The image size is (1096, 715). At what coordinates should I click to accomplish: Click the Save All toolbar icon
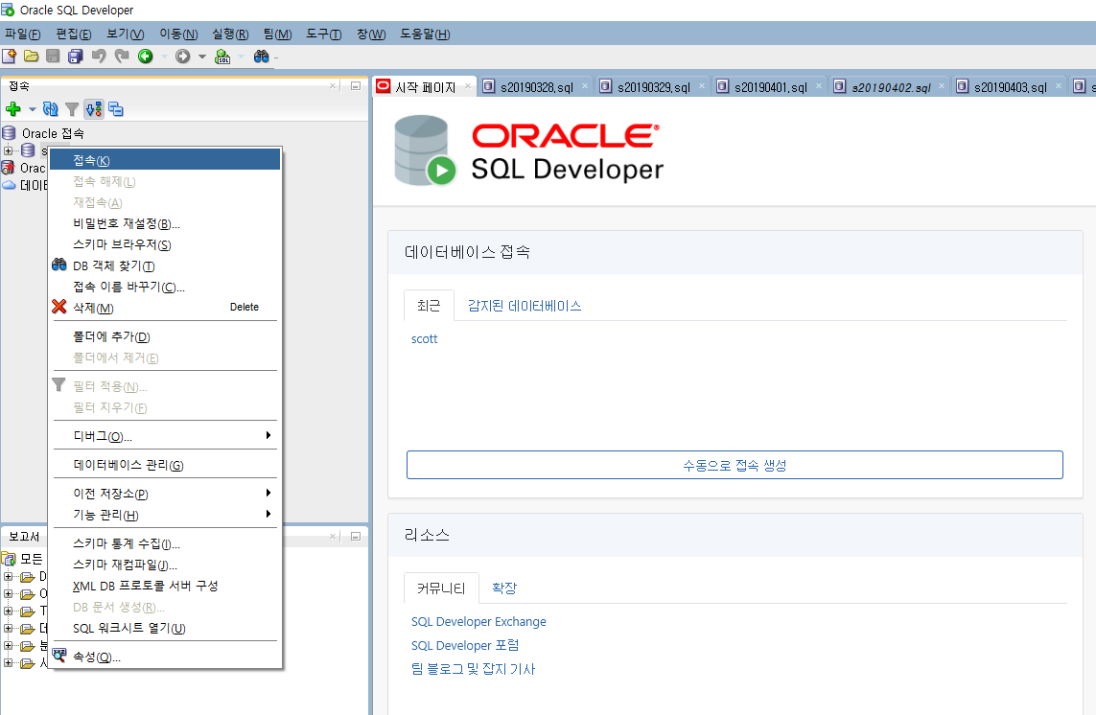[76, 56]
